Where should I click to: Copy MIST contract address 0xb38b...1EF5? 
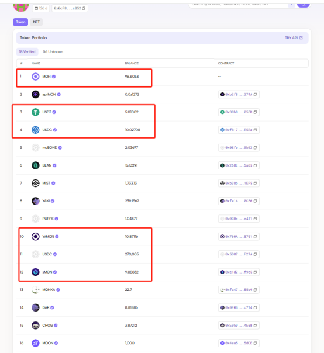click(x=255, y=184)
